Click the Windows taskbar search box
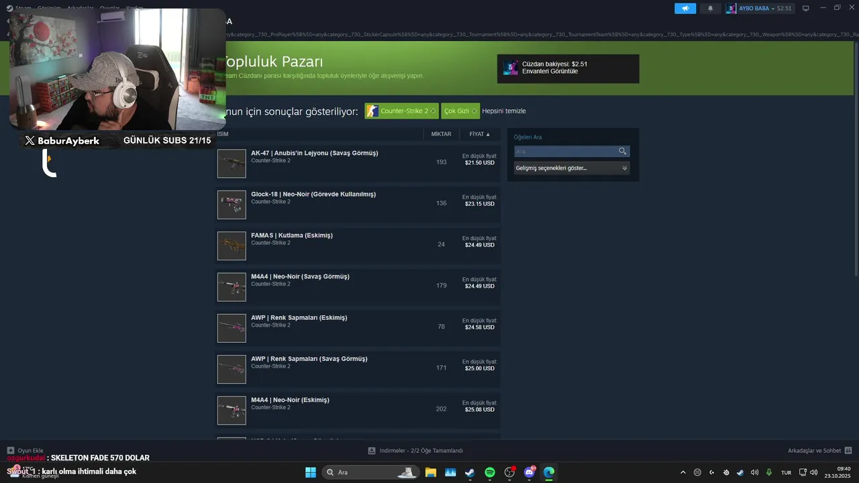 click(370, 472)
